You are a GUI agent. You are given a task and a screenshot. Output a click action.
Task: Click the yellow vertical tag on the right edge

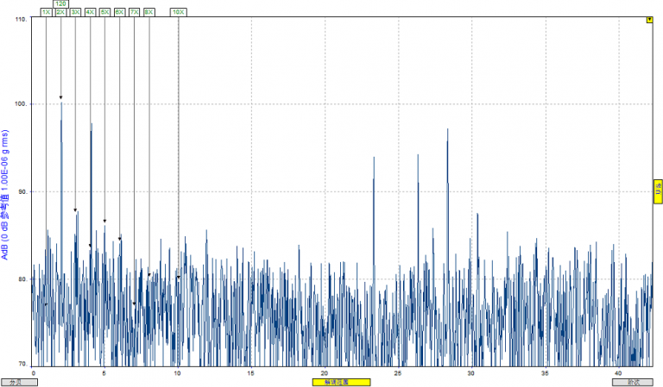pyautogui.click(x=659, y=191)
